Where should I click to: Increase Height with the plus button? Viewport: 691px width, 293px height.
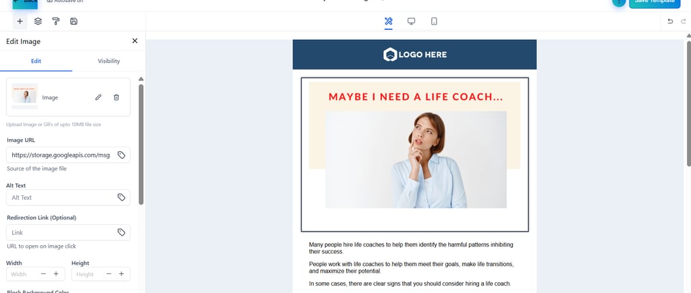[121, 274]
